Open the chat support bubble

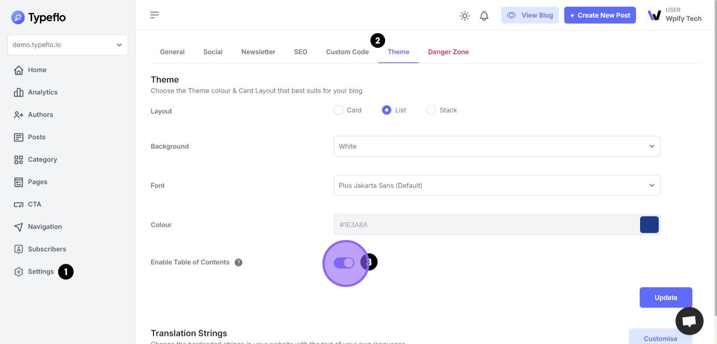[689, 321]
